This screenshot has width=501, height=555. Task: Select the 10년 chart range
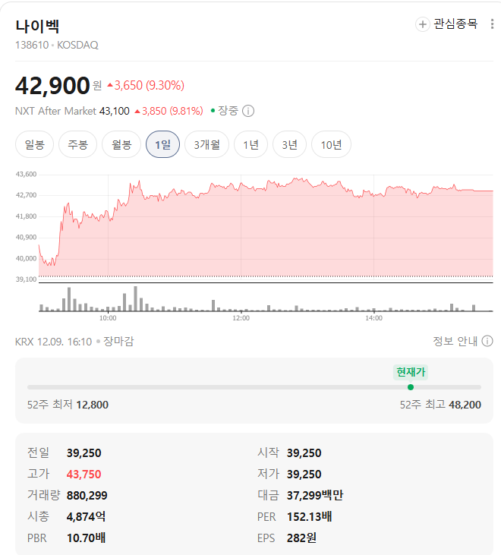[331, 144]
